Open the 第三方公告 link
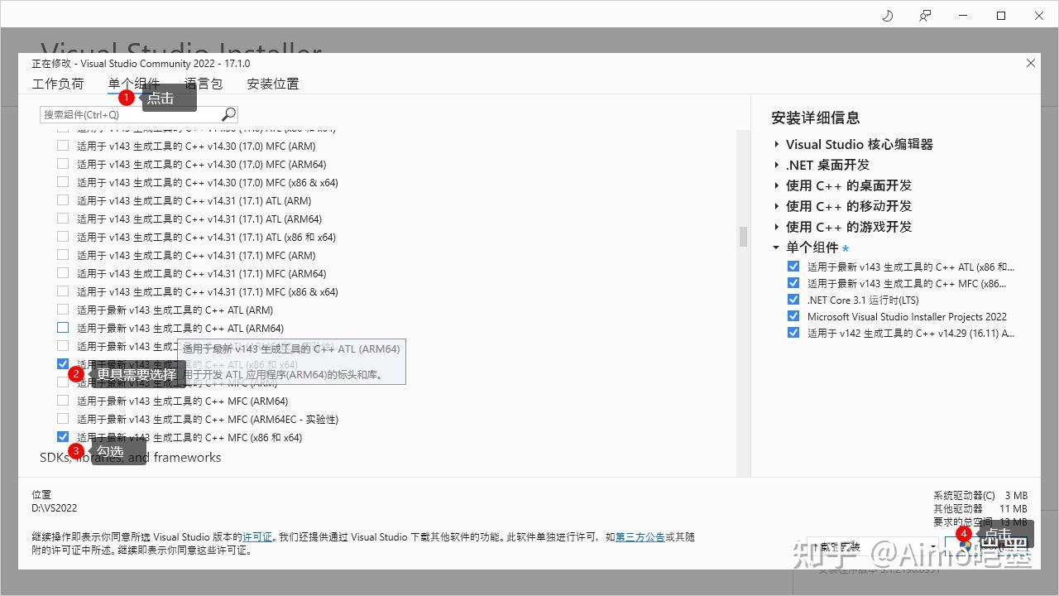Image resolution: width=1059 pixels, height=596 pixels. coord(640,536)
